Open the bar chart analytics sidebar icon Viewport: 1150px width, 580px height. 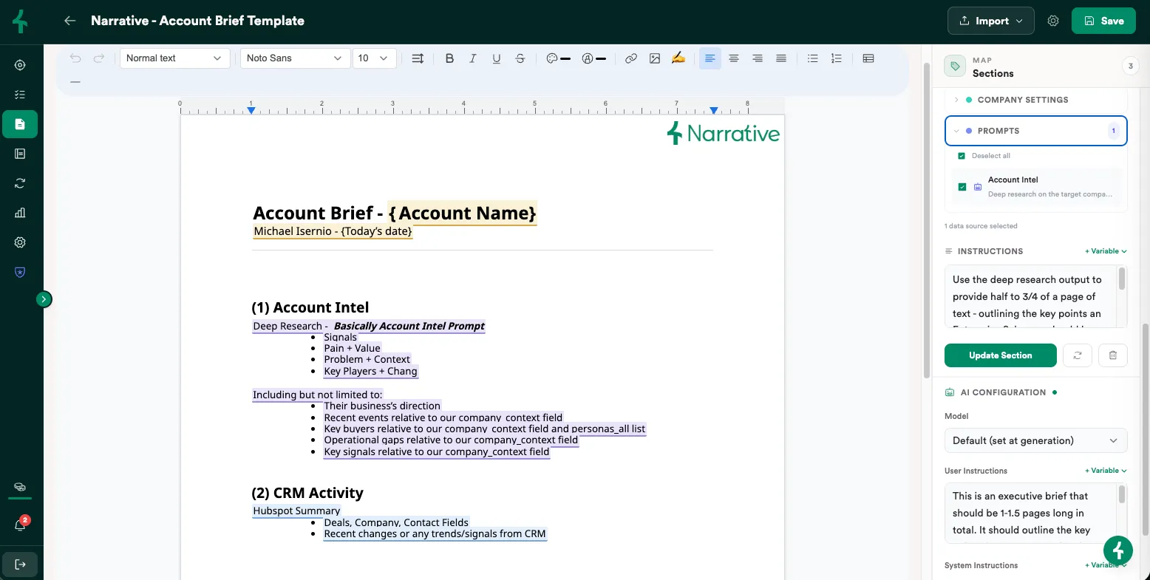coord(20,213)
